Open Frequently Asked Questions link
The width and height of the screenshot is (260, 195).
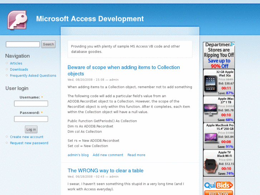pos(33,75)
